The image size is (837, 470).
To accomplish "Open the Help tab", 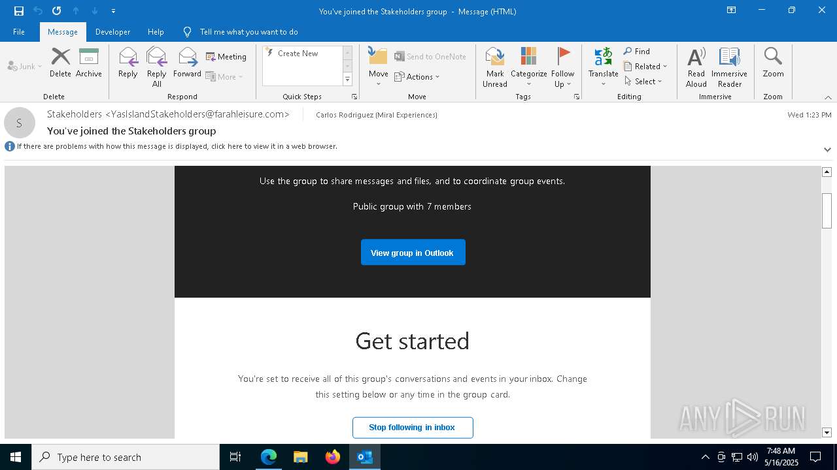I will tap(156, 31).
